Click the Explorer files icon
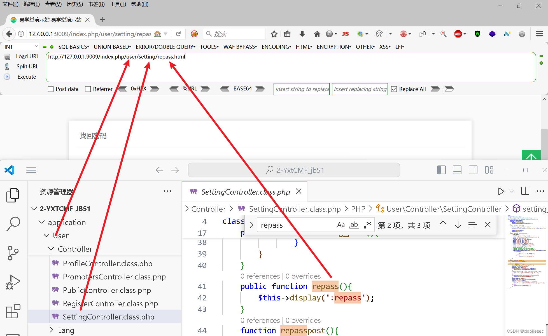 (13, 195)
